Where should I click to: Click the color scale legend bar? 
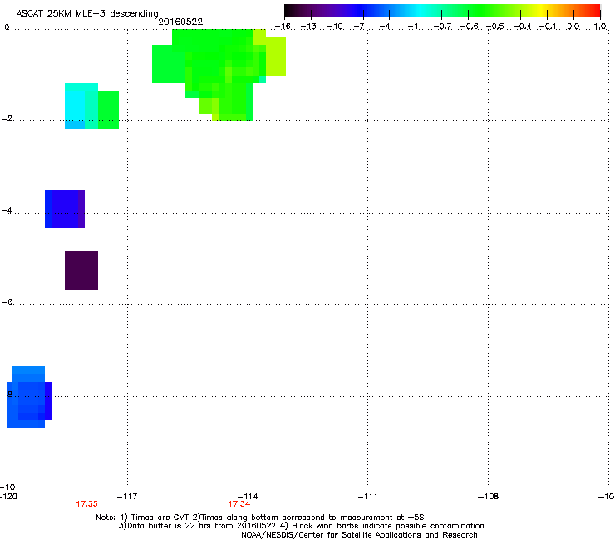coord(442,11)
